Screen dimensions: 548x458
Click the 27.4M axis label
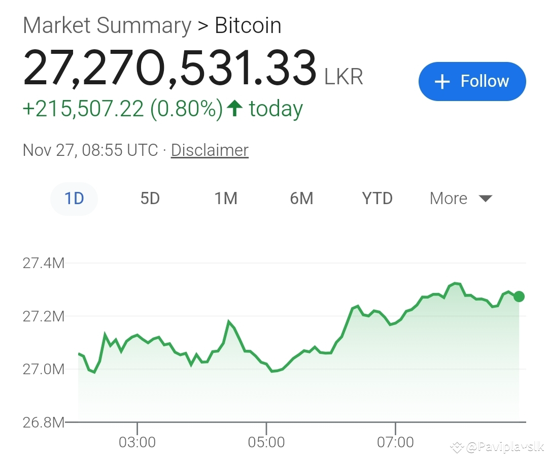pos(44,263)
